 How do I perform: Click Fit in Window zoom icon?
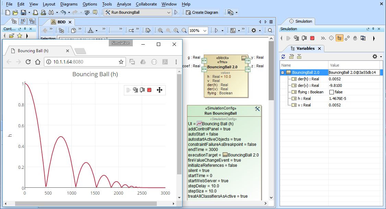(161, 31)
